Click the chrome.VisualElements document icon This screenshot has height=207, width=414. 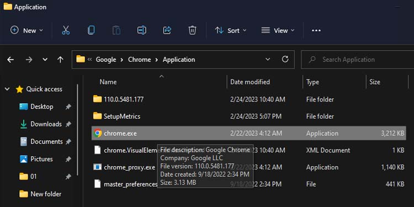click(98, 150)
